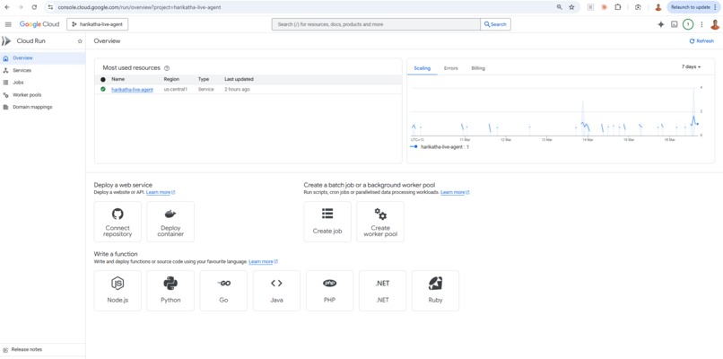
Task: Click the zoom magnifier in address bar
Action: pos(560,7)
